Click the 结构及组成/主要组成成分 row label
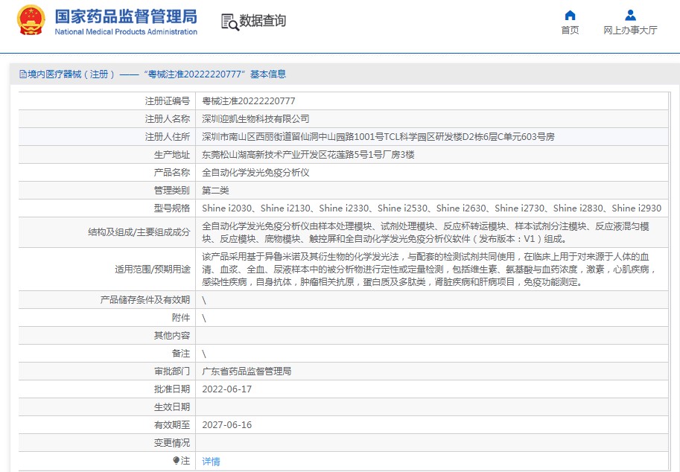 click(x=139, y=232)
